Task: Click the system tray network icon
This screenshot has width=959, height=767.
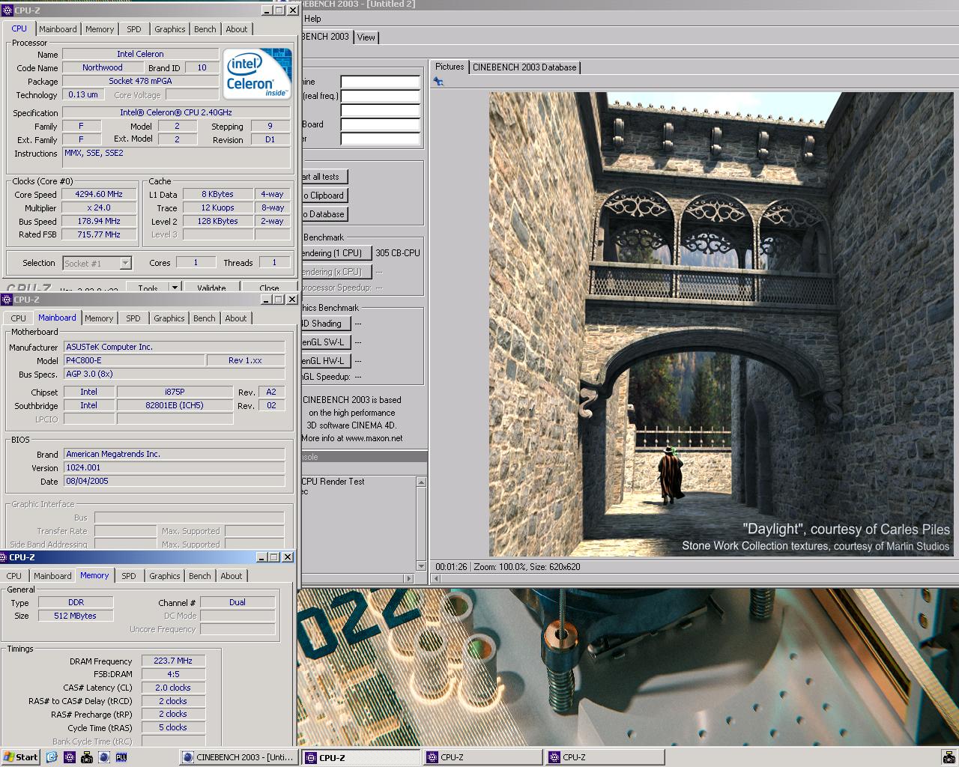Action: click(949, 757)
